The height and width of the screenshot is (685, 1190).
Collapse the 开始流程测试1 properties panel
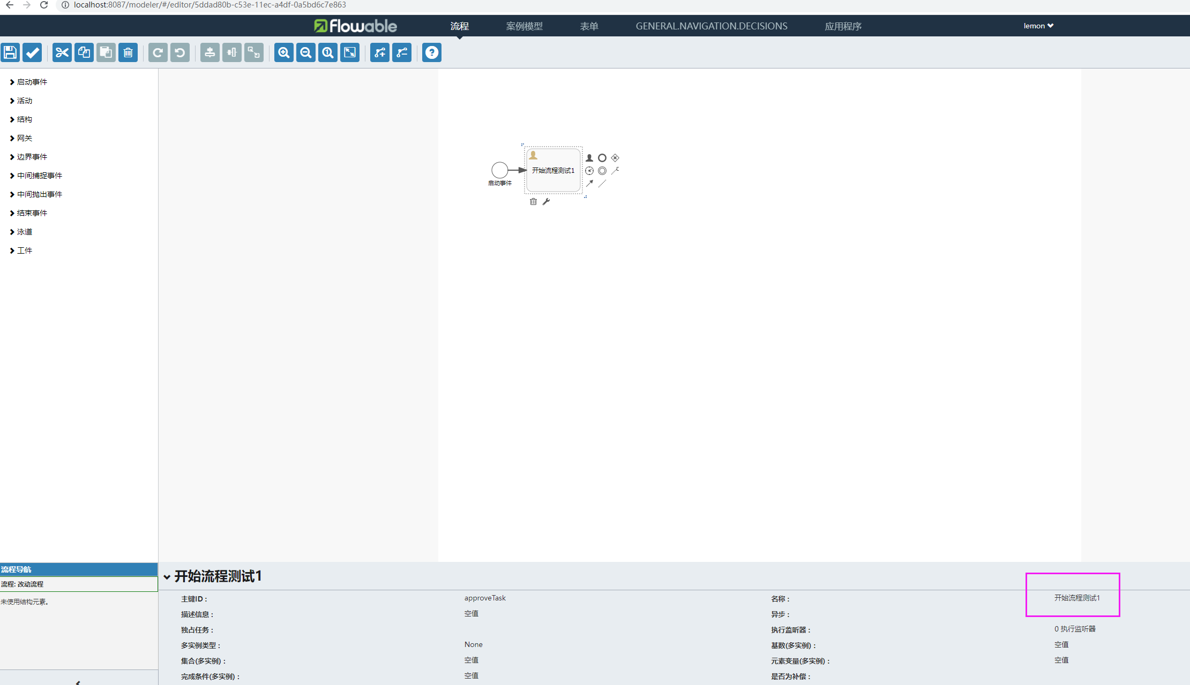coord(167,577)
